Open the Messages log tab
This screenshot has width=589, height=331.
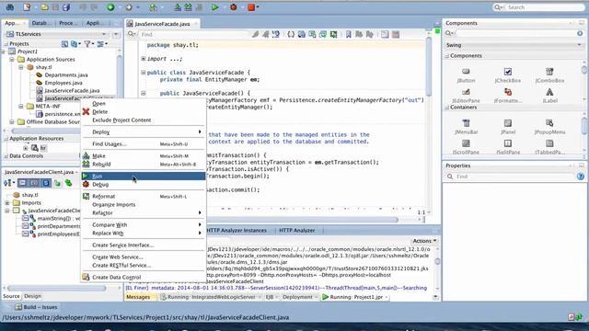[x=138, y=297]
